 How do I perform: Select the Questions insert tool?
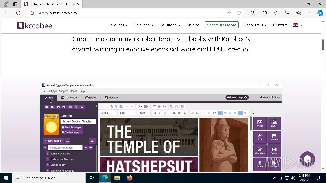[260, 151]
